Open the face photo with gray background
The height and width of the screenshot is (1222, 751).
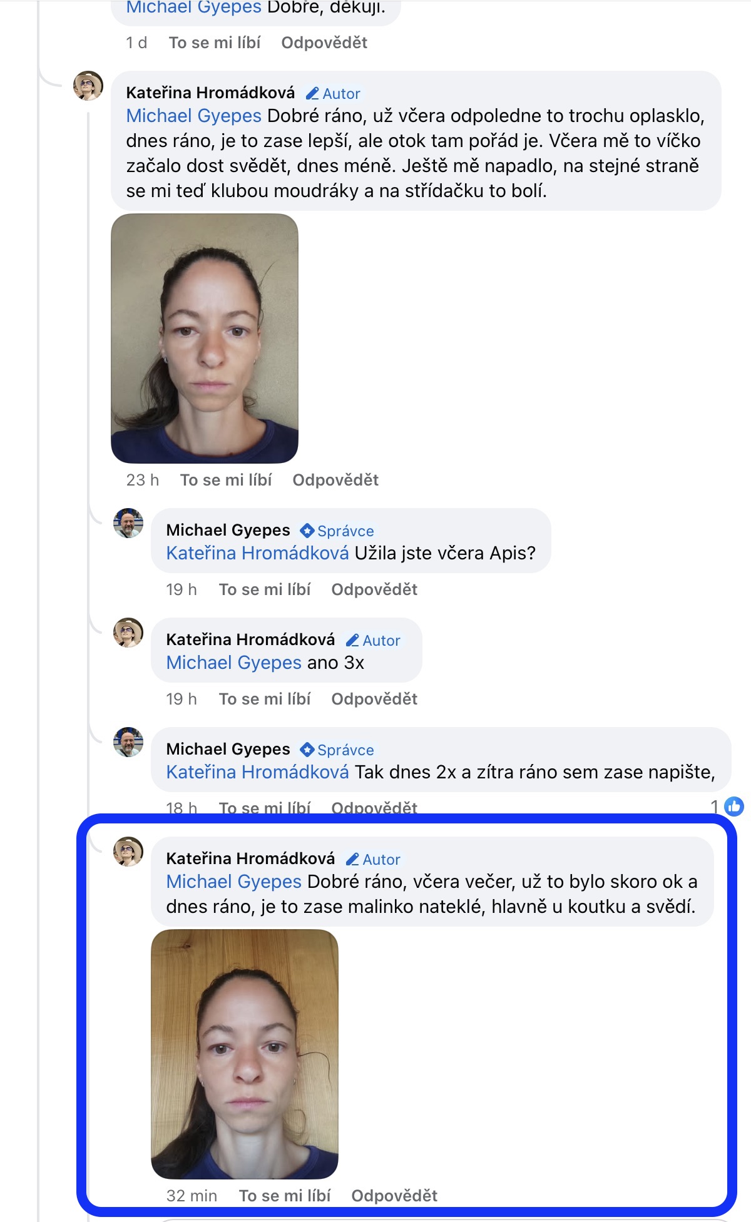point(205,339)
